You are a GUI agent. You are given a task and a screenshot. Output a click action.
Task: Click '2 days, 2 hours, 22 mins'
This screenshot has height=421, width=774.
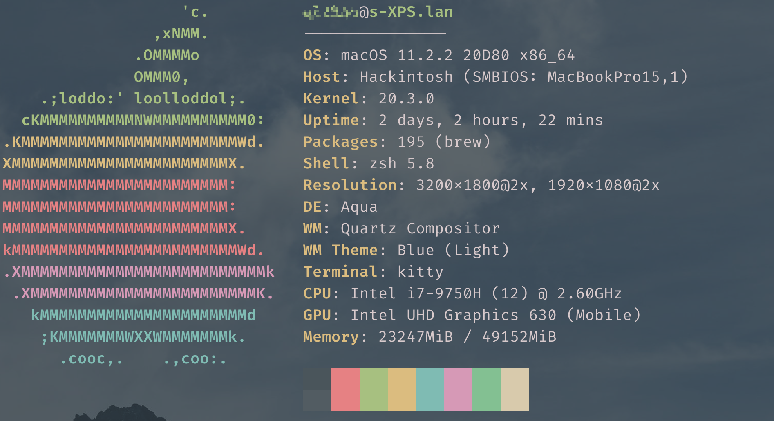pos(491,120)
